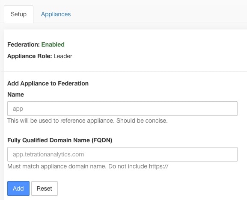Click the 'https://' text in FQDN hint
This screenshot has width=247, height=200.
click(159, 166)
